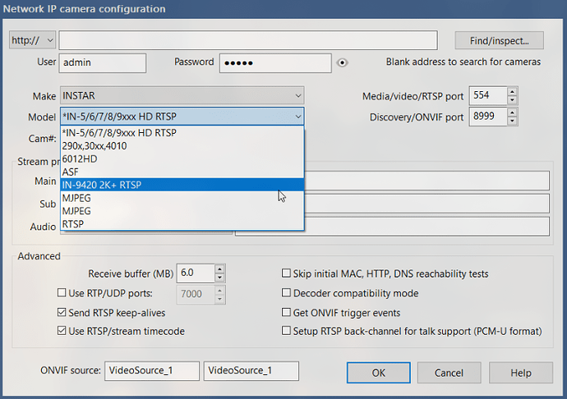Choose RTSP option in model list
567x399 pixels.
click(182, 224)
